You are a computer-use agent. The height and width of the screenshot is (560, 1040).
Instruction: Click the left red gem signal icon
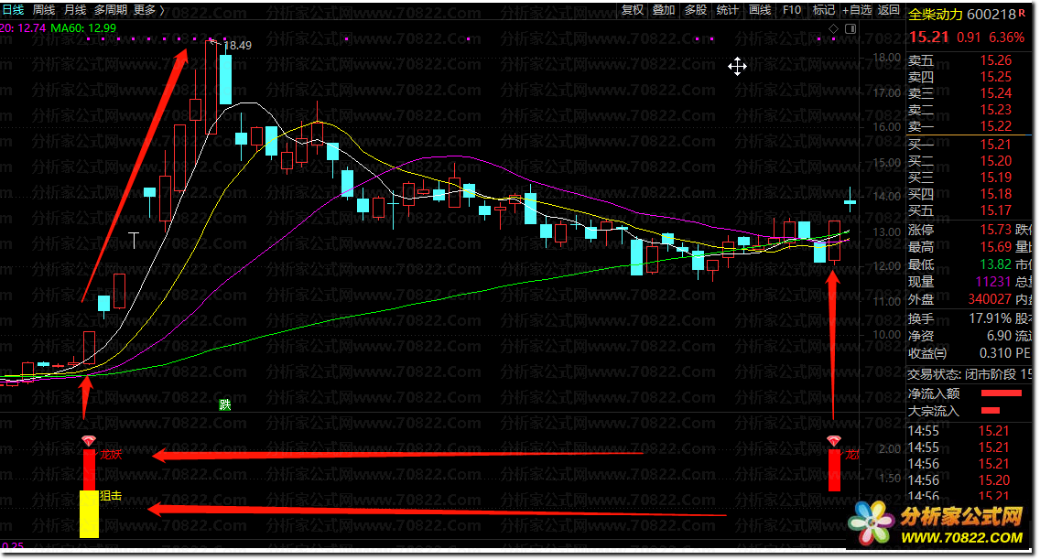click(88, 441)
